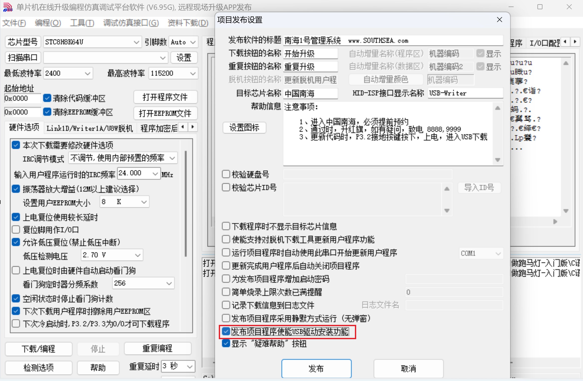This screenshot has height=381, width=583.
Task: Uncheck 上电复位使用较长延时
Action: (16, 217)
